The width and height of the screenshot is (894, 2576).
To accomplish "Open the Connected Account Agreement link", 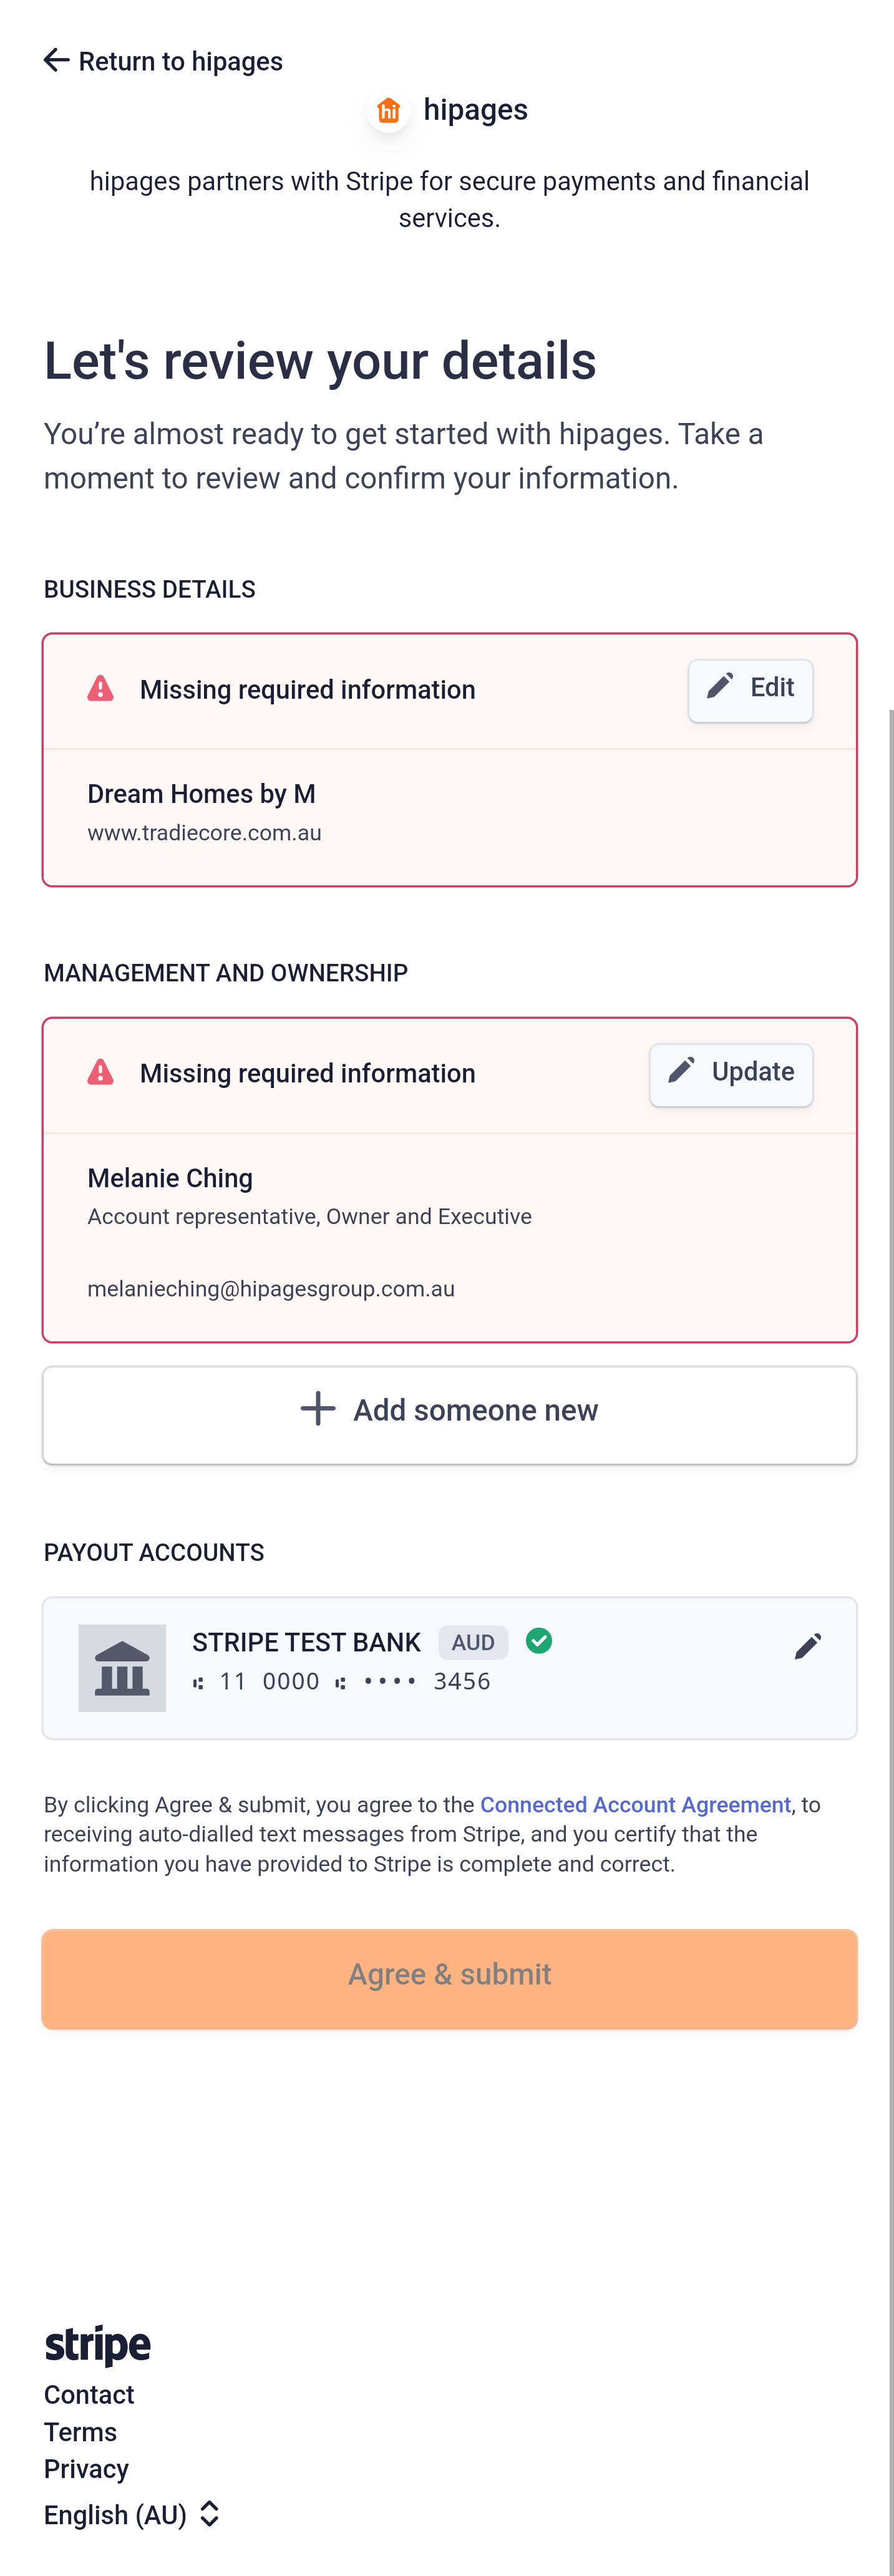I will pos(635,1804).
